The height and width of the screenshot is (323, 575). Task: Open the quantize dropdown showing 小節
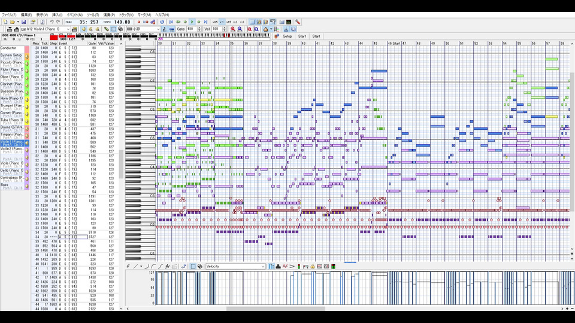point(143,29)
